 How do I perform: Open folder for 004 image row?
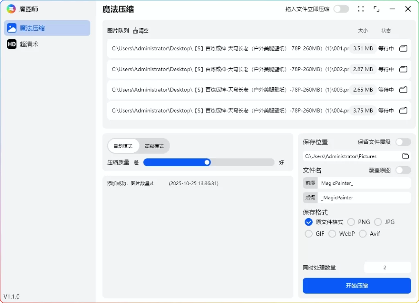(x=403, y=111)
